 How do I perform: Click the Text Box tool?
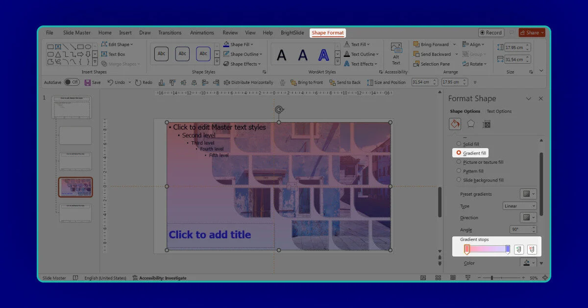point(113,54)
